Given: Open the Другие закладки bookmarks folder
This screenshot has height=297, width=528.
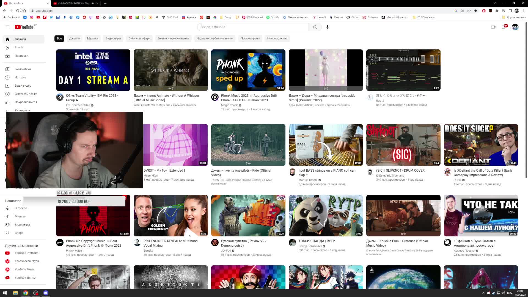Looking at the screenshot, I should pos(514,17).
